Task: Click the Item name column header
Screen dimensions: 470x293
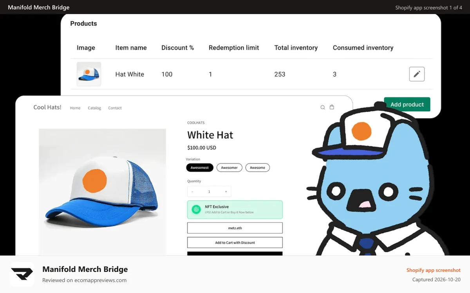Action: [x=131, y=48]
